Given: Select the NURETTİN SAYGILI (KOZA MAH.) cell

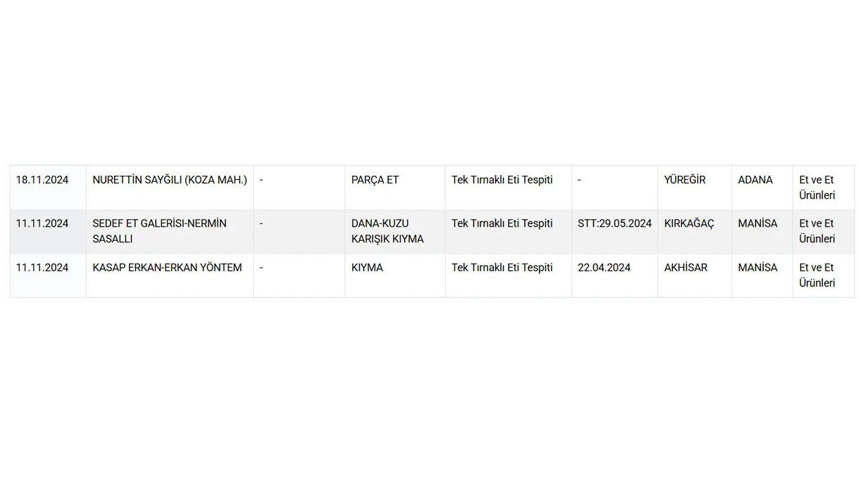Looking at the screenshot, I should 170,180.
